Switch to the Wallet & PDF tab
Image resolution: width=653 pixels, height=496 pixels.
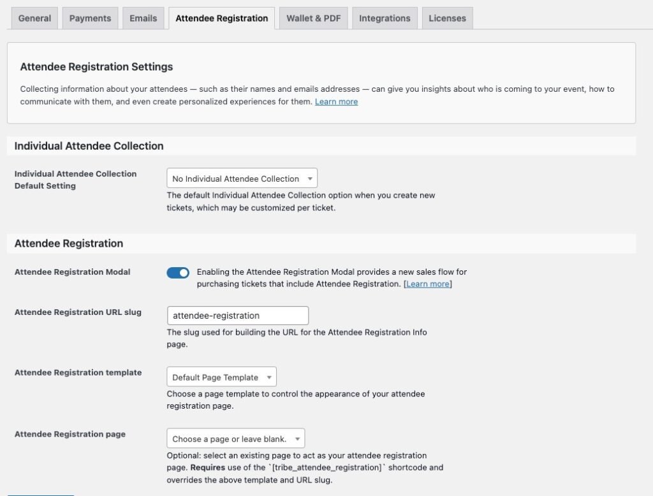[313, 18]
